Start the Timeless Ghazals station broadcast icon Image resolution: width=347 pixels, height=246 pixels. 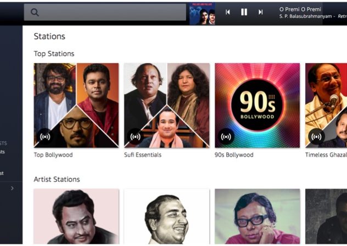pyautogui.click(x=316, y=136)
